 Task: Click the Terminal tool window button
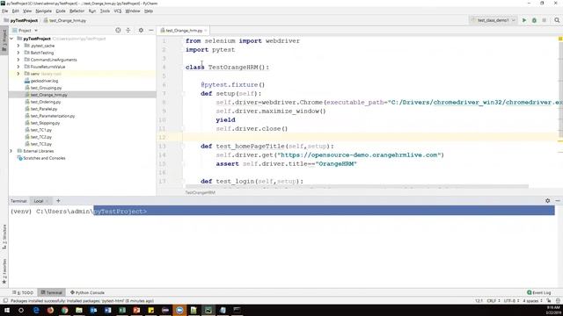point(51,292)
